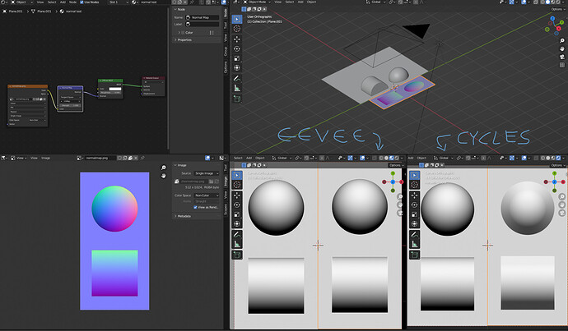Select the Move tool in Cycles viewport
This screenshot has height=331, width=568.
click(x=414, y=195)
